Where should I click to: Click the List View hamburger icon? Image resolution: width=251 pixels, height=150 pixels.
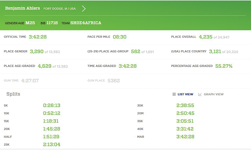[174, 94]
